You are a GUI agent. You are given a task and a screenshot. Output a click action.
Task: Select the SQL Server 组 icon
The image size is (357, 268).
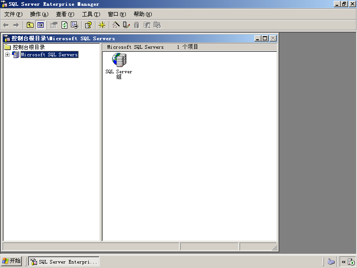[119, 60]
